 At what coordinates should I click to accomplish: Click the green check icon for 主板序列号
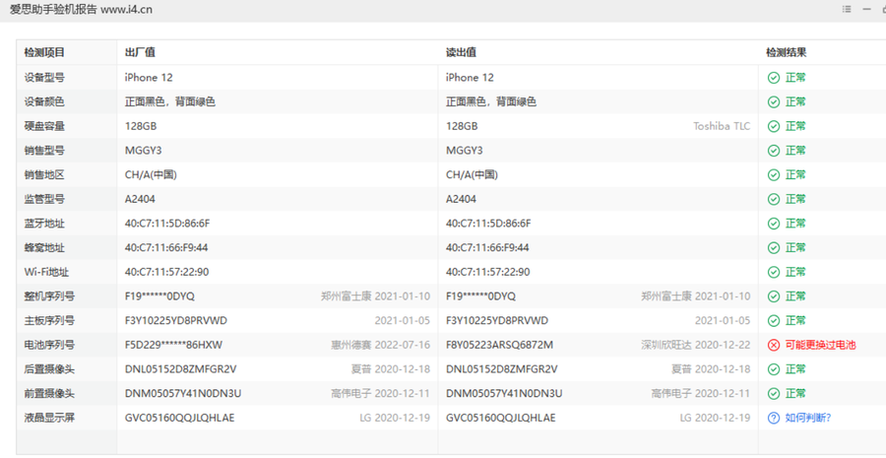coord(774,321)
